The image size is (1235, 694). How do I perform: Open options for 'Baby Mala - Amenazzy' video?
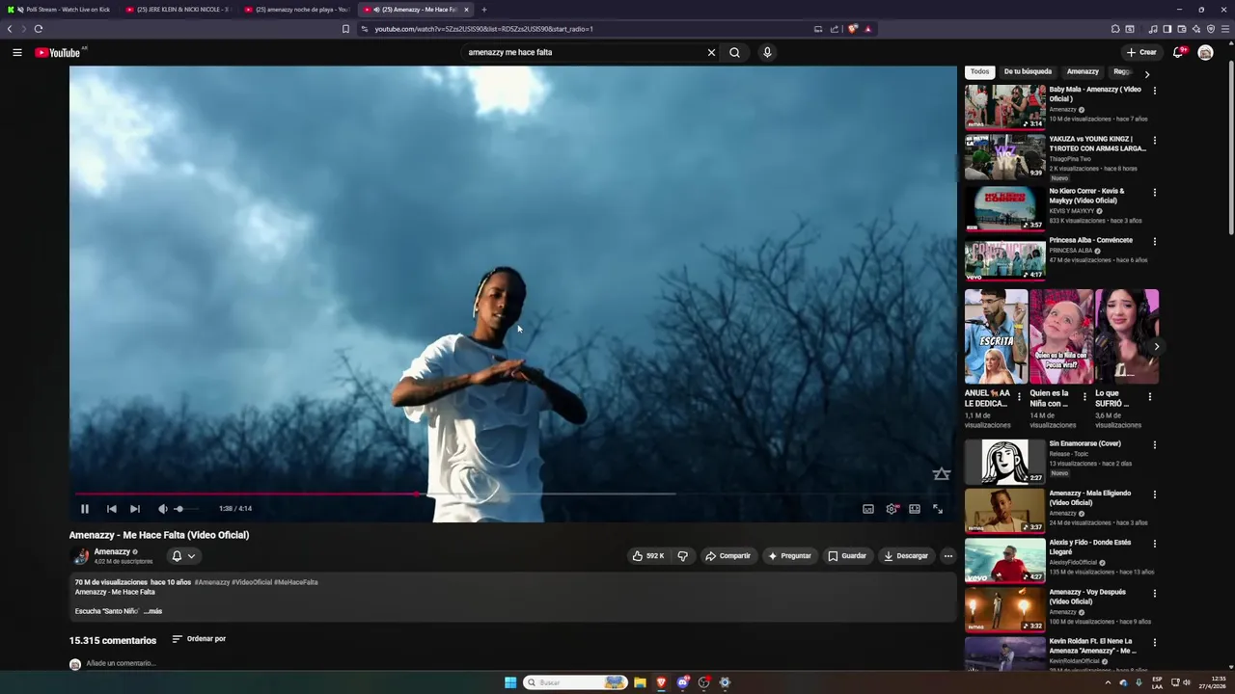click(1154, 91)
